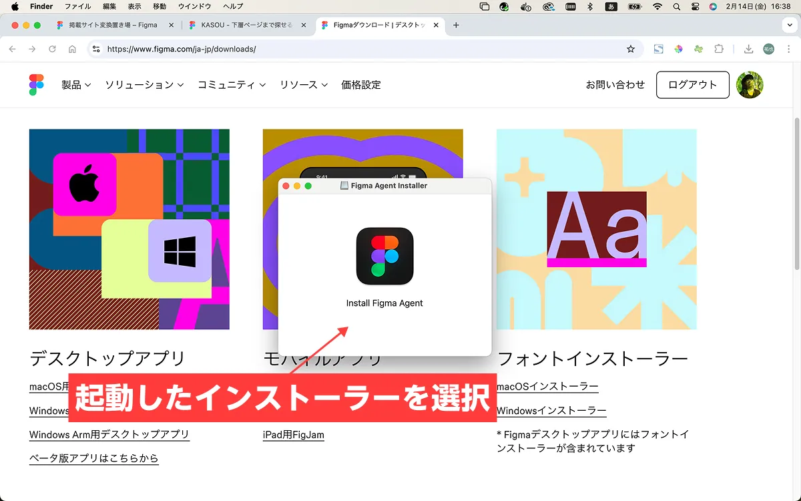Viewport: 801px width, 501px height.
Task: Click the ログアウト button
Action: coord(692,85)
